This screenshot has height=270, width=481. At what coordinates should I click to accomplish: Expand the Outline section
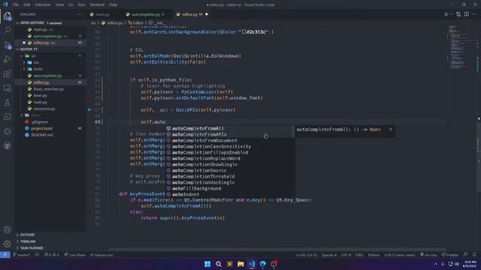pyautogui.click(x=17, y=235)
